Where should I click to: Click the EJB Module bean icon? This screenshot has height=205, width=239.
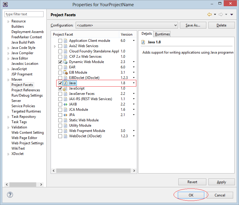point(66,72)
